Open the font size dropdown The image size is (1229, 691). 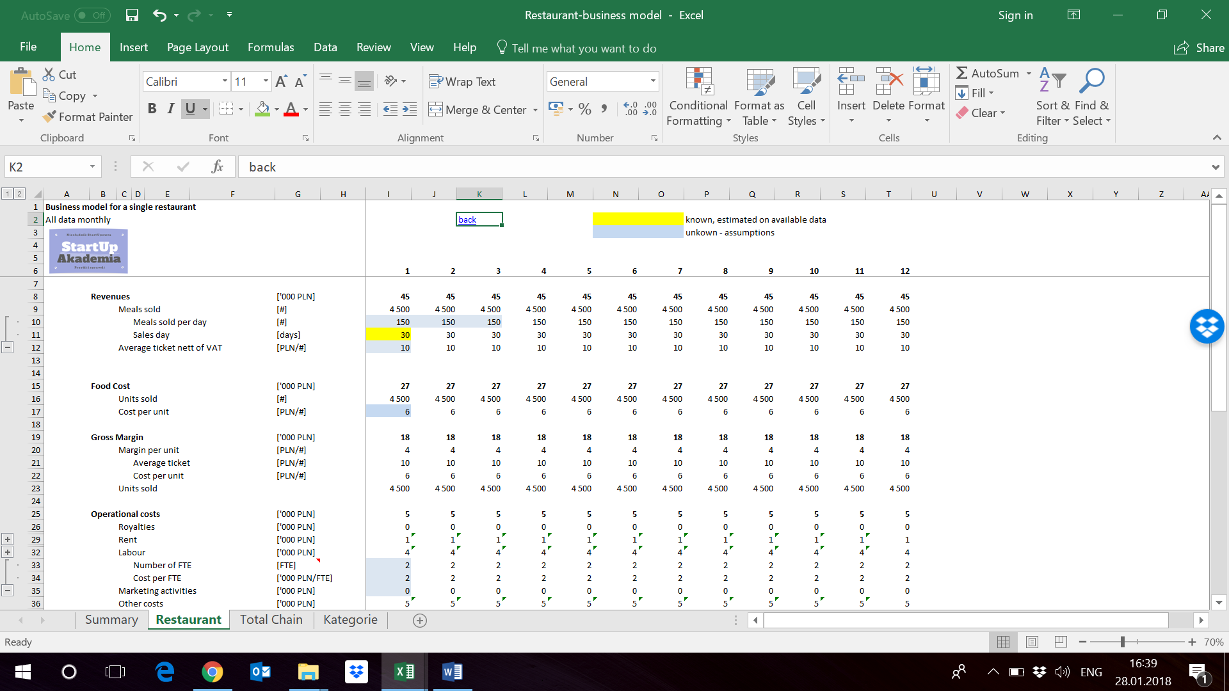pyautogui.click(x=266, y=81)
